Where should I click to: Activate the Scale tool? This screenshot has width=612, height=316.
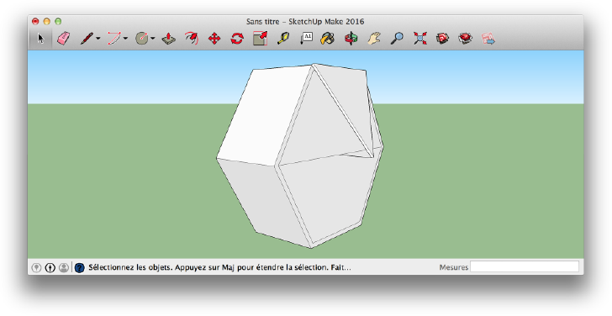pos(261,38)
